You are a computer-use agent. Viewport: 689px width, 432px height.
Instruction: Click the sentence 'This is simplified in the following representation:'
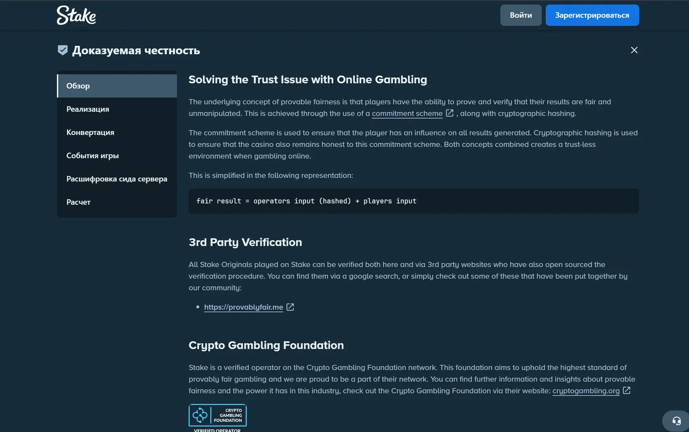[x=271, y=175]
